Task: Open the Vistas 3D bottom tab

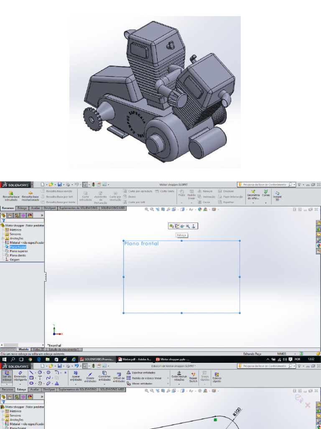Action: point(39,349)
